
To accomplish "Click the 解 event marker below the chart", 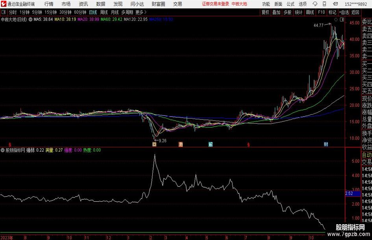I will [x=211, y=144].
